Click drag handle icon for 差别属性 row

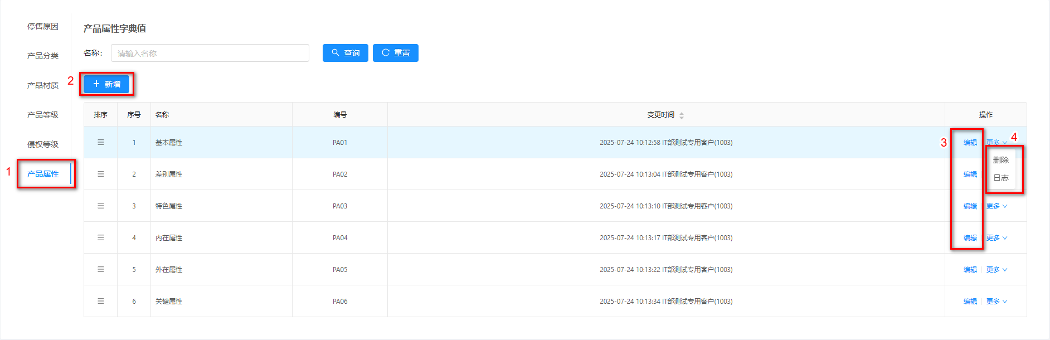pos(101,174)
